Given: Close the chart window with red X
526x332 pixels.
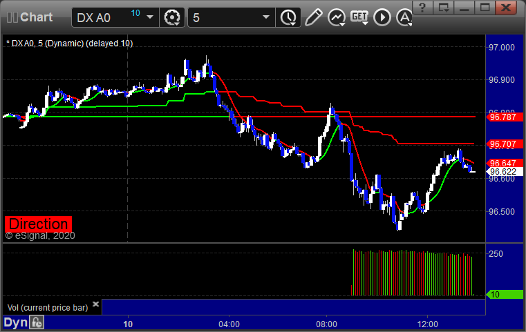Looking at the screenshot, I should (x=506, y=8).
